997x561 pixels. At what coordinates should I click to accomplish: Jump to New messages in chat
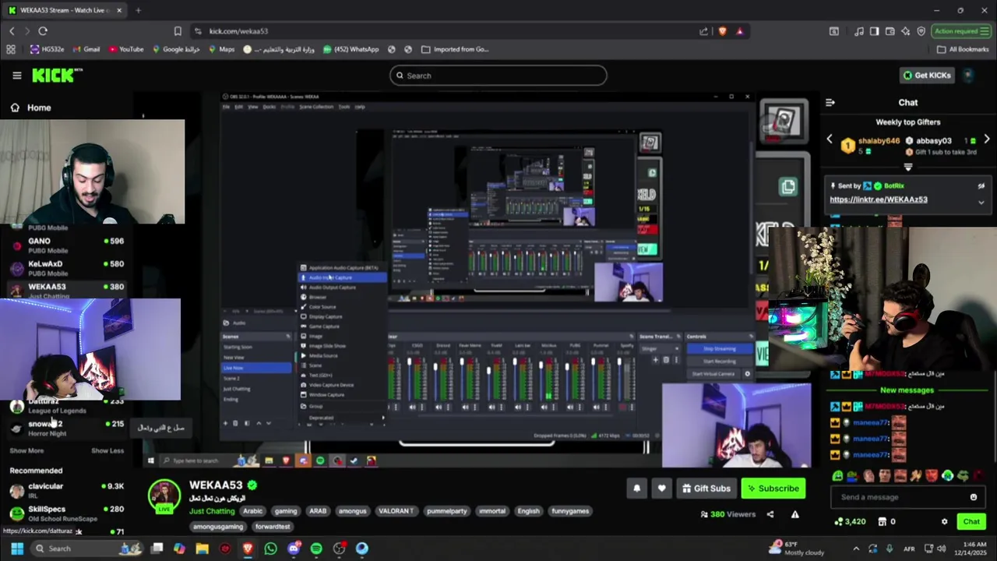[x=907, y=390]
